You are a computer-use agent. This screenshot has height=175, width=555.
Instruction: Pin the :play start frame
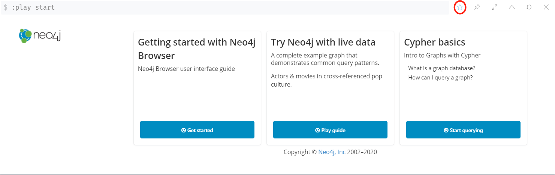(477, 7)
